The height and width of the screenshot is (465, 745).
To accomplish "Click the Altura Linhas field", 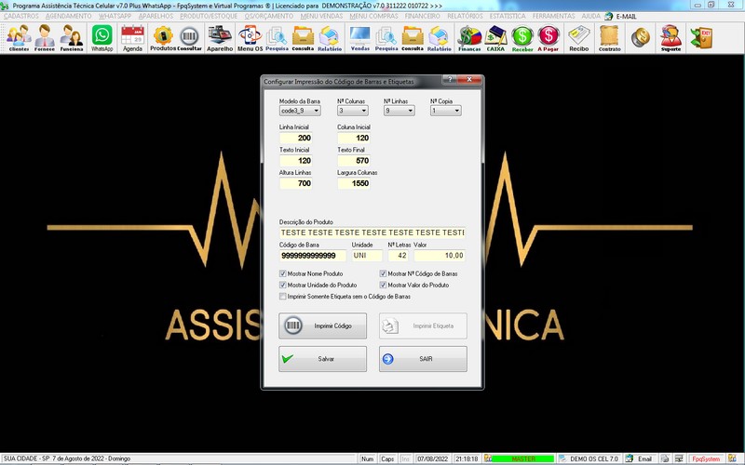I will [295, 183].
